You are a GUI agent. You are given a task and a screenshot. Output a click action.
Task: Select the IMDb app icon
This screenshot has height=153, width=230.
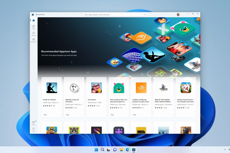click(x=141, y=130)
